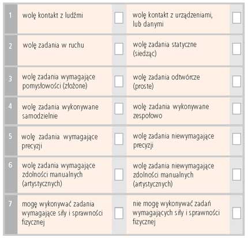Tick 'wolę zadania wymagające precyzji' checkbox

119,139
